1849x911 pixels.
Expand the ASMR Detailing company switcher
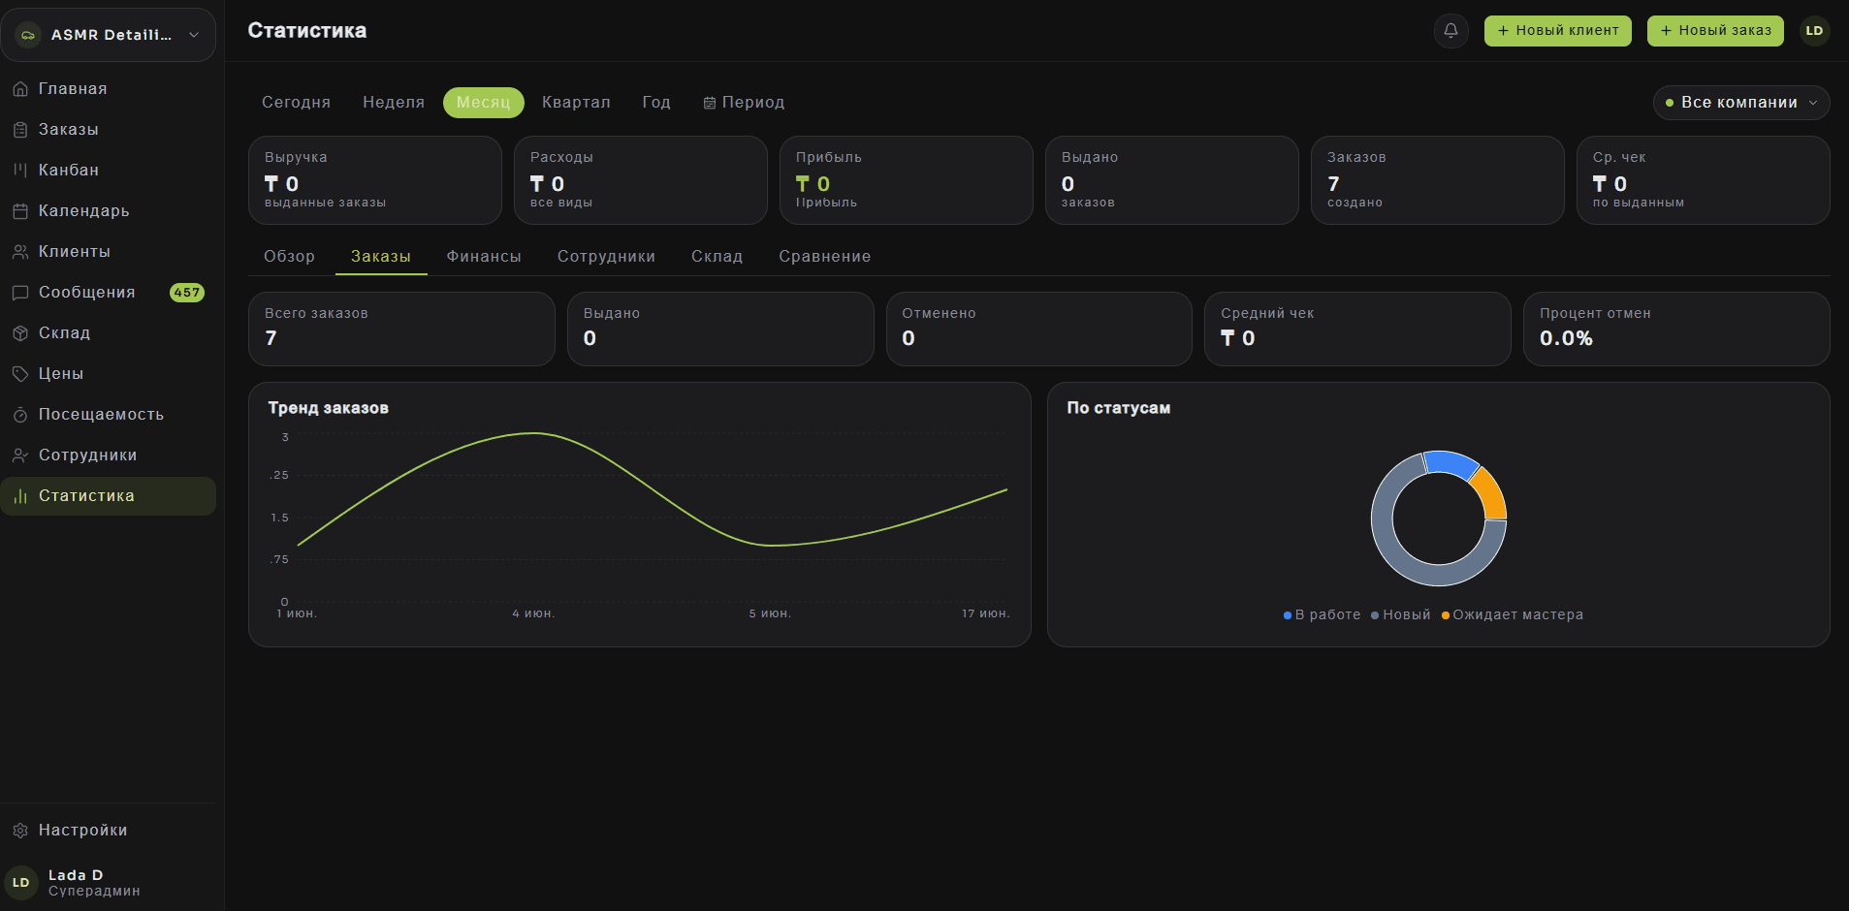pos(108,35)
